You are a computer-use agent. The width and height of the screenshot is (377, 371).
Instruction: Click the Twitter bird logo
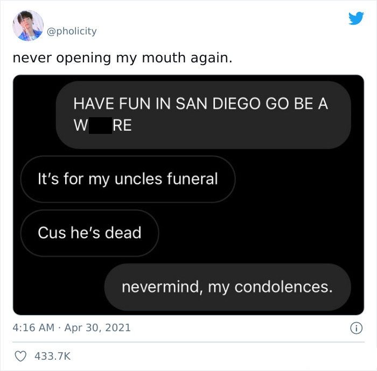point(357,18)
